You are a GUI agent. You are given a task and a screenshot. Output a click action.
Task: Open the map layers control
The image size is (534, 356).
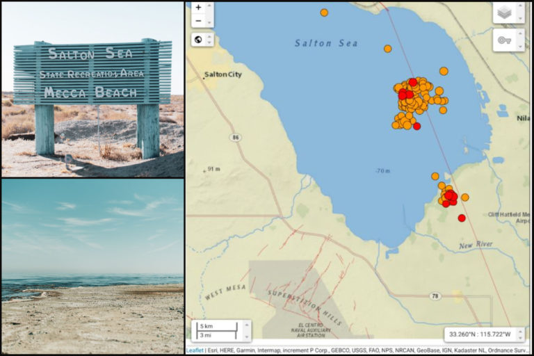coord(509,12)
